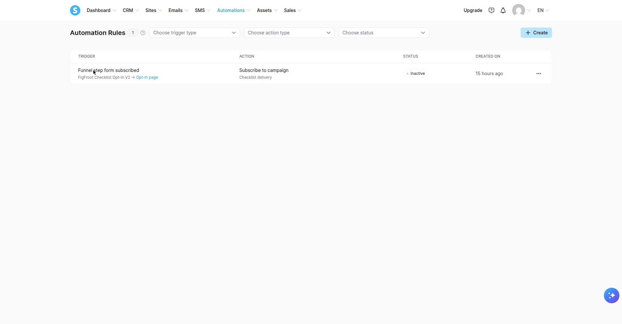Open the Sales menu
The width and height of the screenshot is (622, 324).
293,10
